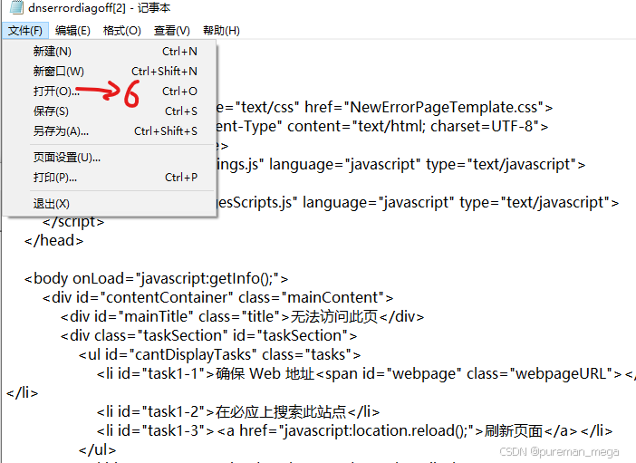Click the Notepad icon in the title bar
636x463 pixels.
(16, 7)
